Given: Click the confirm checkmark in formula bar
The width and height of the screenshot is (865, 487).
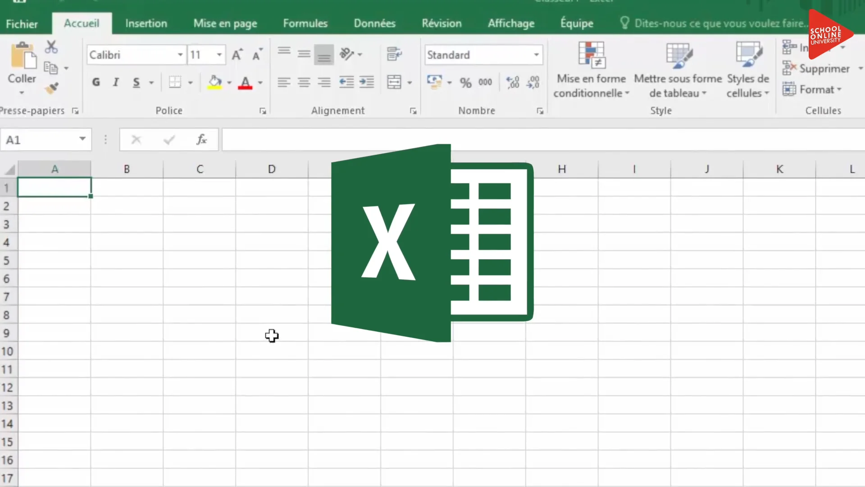Looking at the screenshot, I should 169,140.
